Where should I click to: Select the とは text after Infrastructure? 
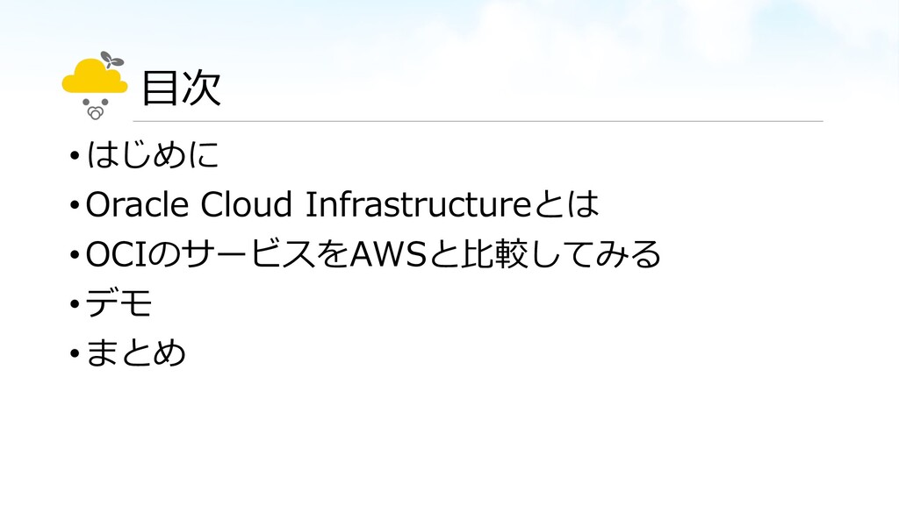[566, 204]
